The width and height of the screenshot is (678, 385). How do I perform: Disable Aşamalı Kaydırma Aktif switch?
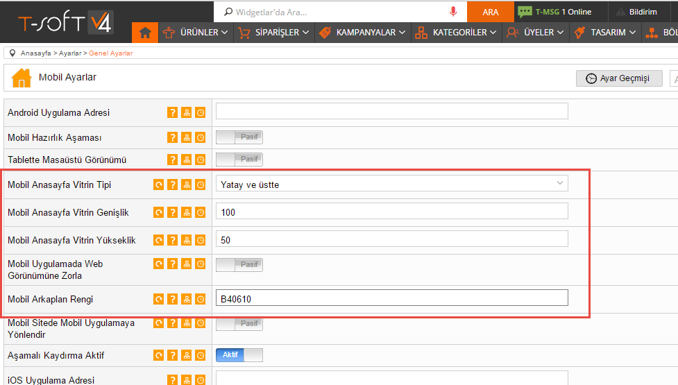239,355
